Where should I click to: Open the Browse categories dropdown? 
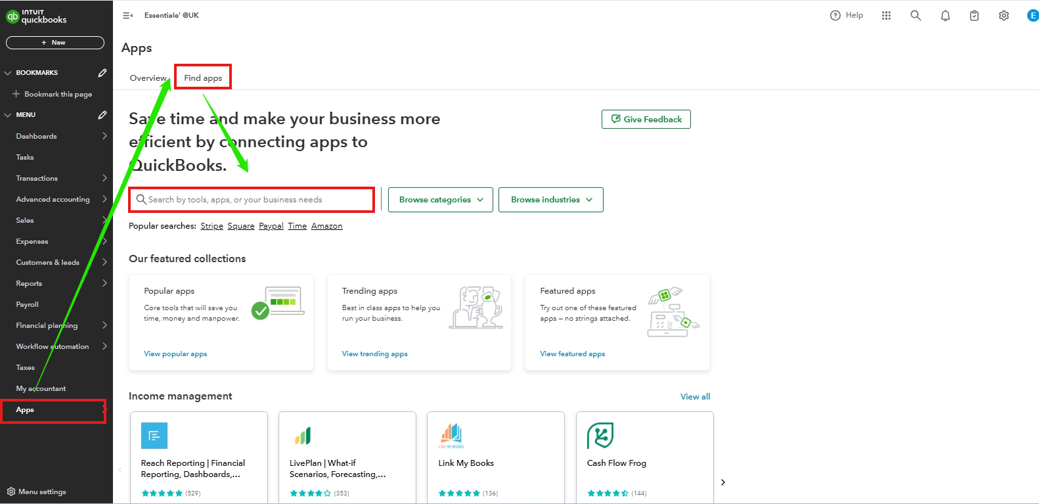(x=441, y=200)
